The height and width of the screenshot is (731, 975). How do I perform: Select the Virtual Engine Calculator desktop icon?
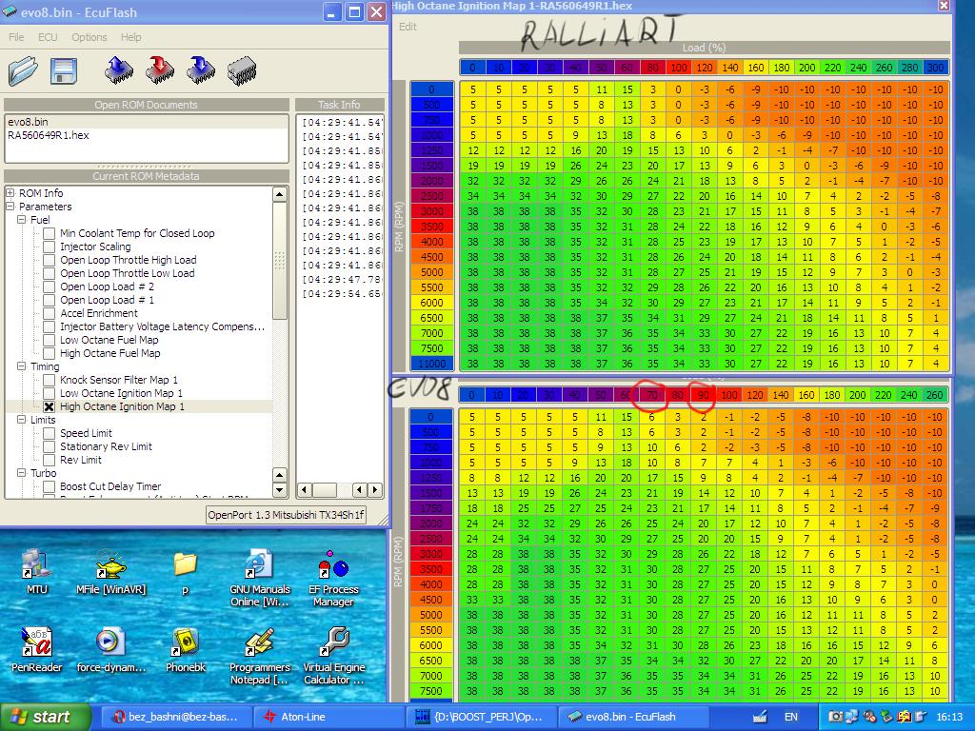click(x=333, y=656)
